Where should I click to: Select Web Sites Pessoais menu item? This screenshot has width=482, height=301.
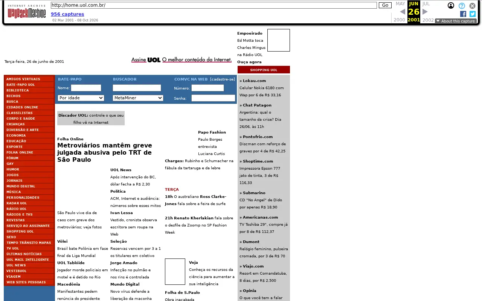pyautogui.click(x=29, y=282)
